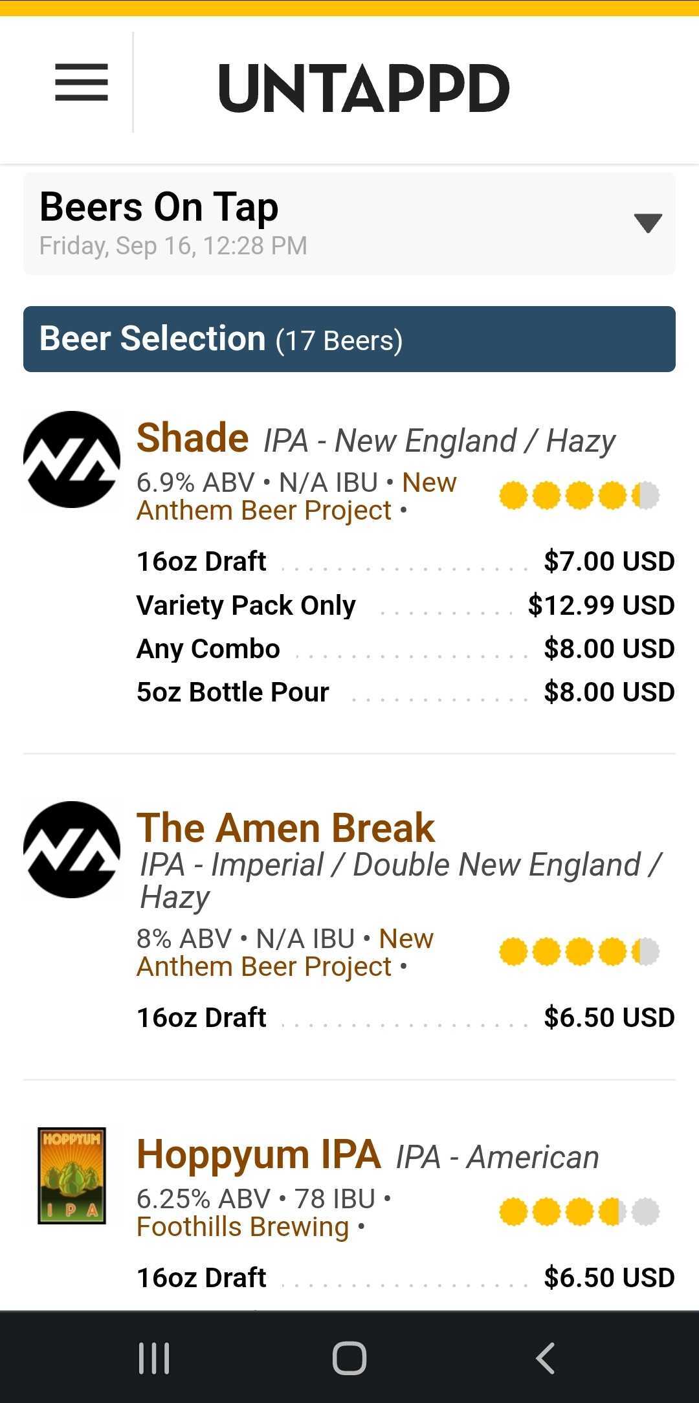Tap the Beer Selection section header

click(x=349, y=339)
